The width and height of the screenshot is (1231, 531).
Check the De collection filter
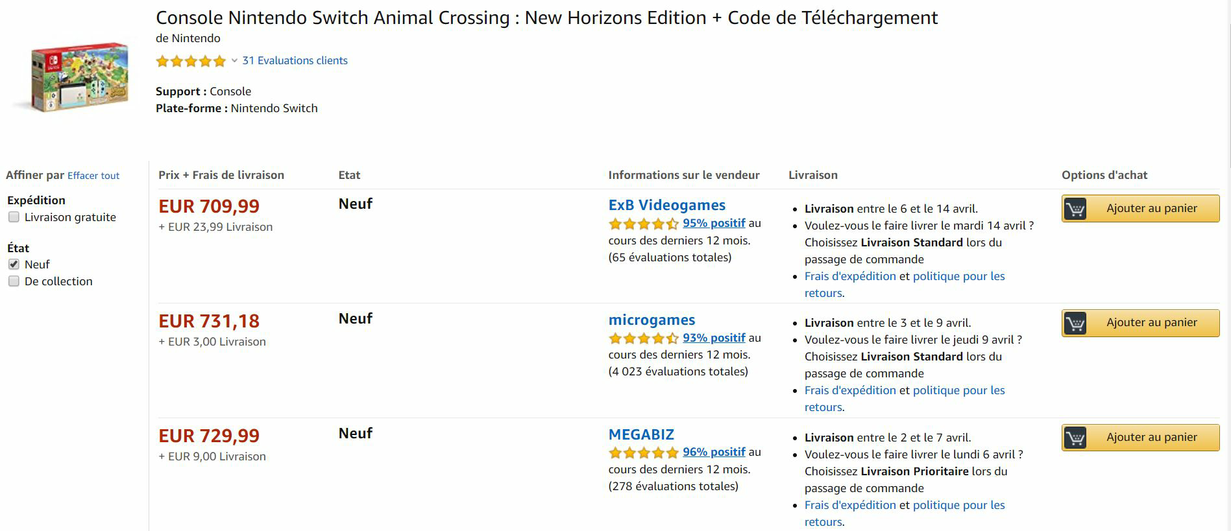(x=14, y=281)
